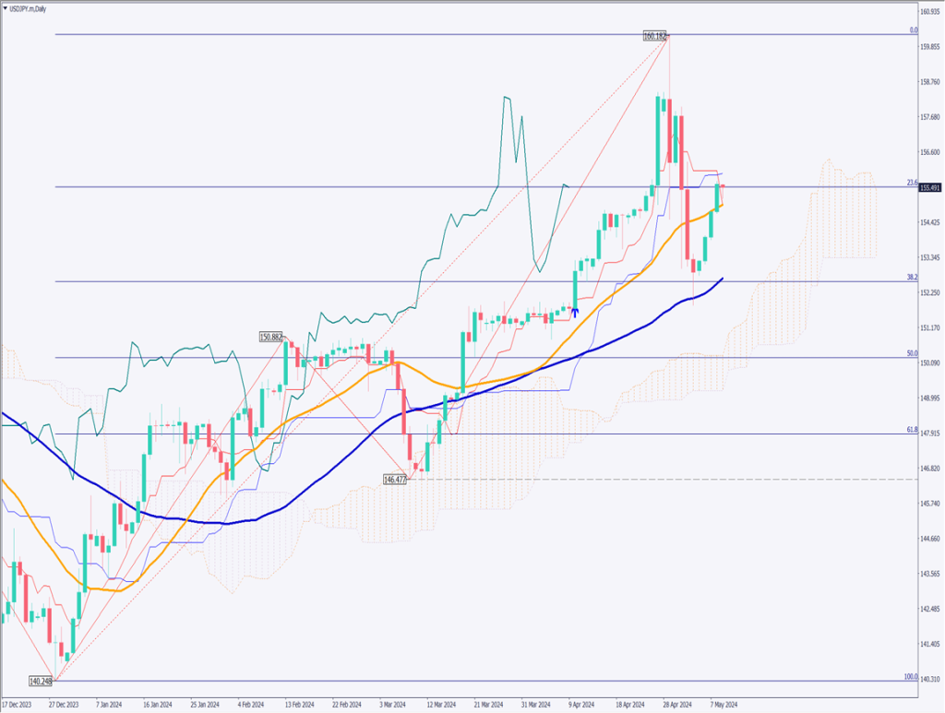945x713 pixels.
Task: Click the Fibonacci 61.8 level label
Action: point(912,430)
